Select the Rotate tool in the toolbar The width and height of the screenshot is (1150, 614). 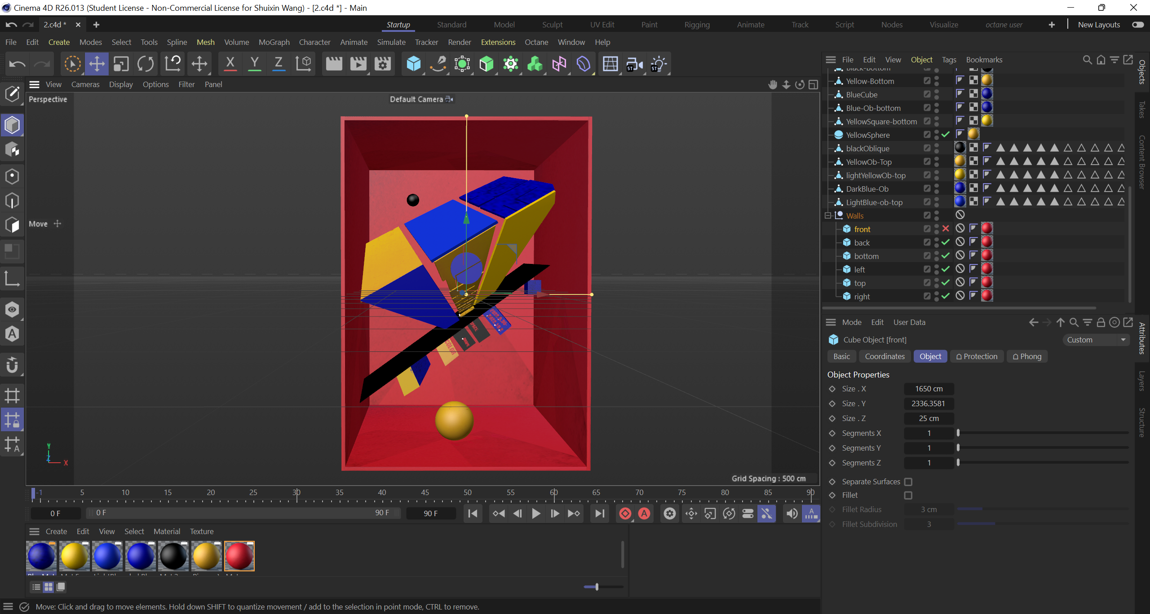[x=146, y=64]
